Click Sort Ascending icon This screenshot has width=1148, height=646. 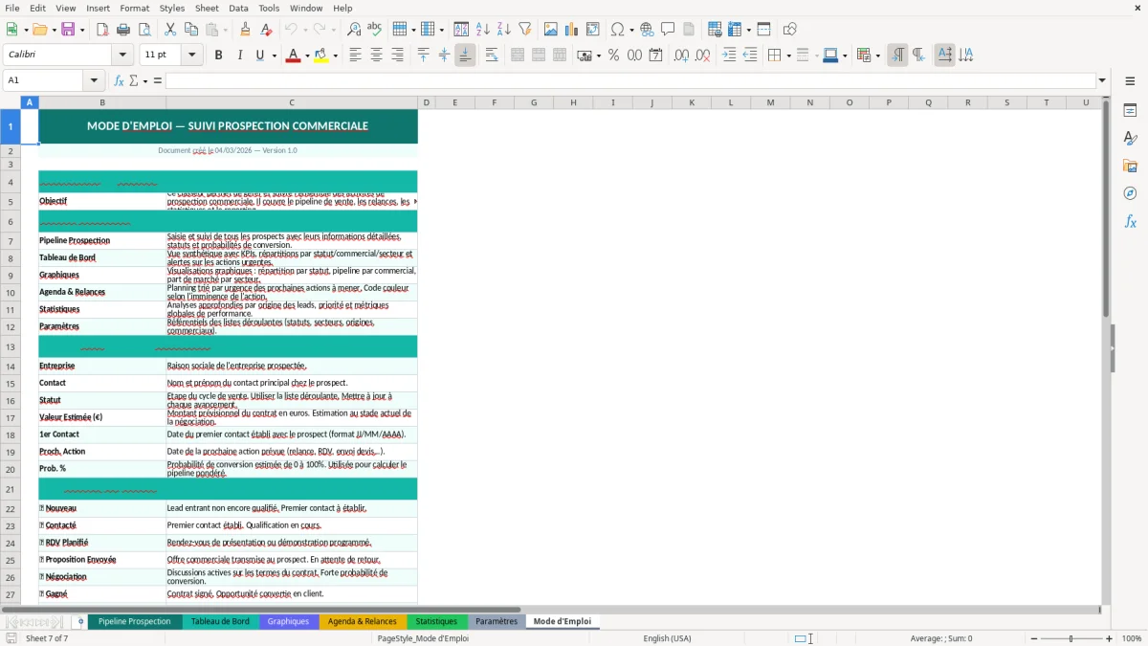[483, 30]
